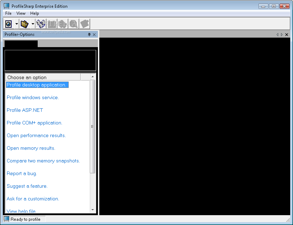The height and width of the screenshot is (225, 293).
Task: Click the document area left navigation arrow
Action: point(277,34)
